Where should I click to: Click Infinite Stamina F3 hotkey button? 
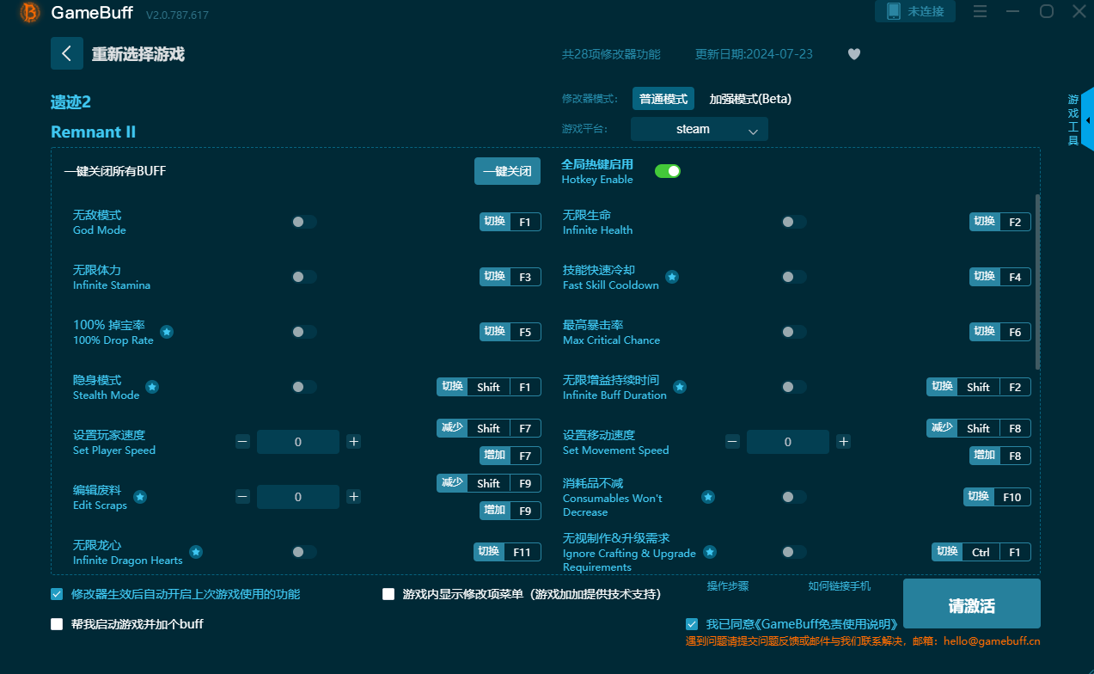[x=510, y=277]
